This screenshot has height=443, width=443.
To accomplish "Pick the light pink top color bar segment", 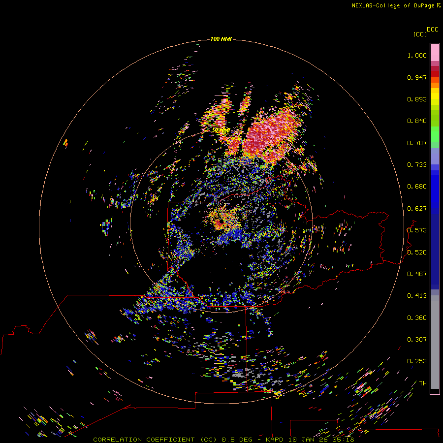I will tap(435, 52).
